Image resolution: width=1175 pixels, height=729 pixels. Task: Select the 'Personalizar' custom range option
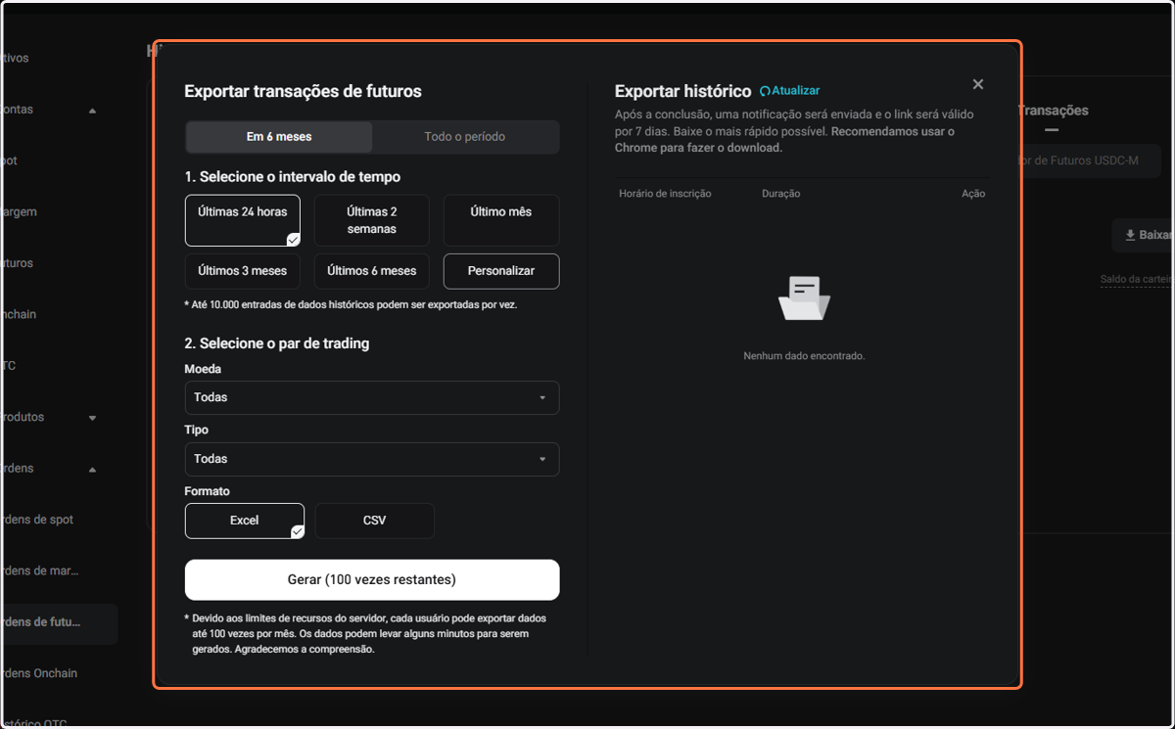click(x=501, y=271)
